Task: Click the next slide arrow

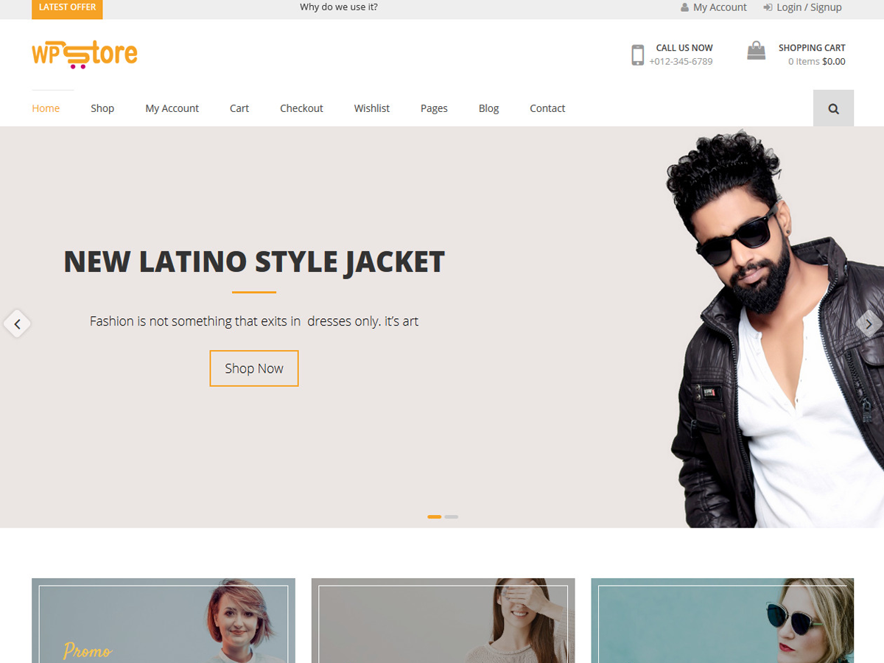Action: [x=868, y=323]
